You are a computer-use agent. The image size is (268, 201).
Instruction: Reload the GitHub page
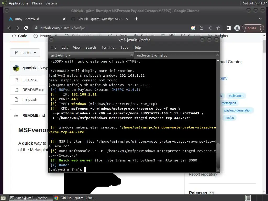click(26, 28)
